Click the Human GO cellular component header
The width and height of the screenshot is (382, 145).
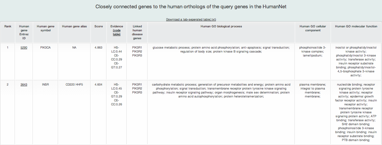tap(313, 28)
